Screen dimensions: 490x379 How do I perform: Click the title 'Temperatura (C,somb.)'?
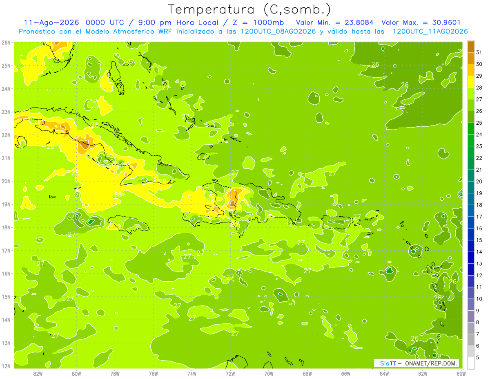tap(249, 9)
